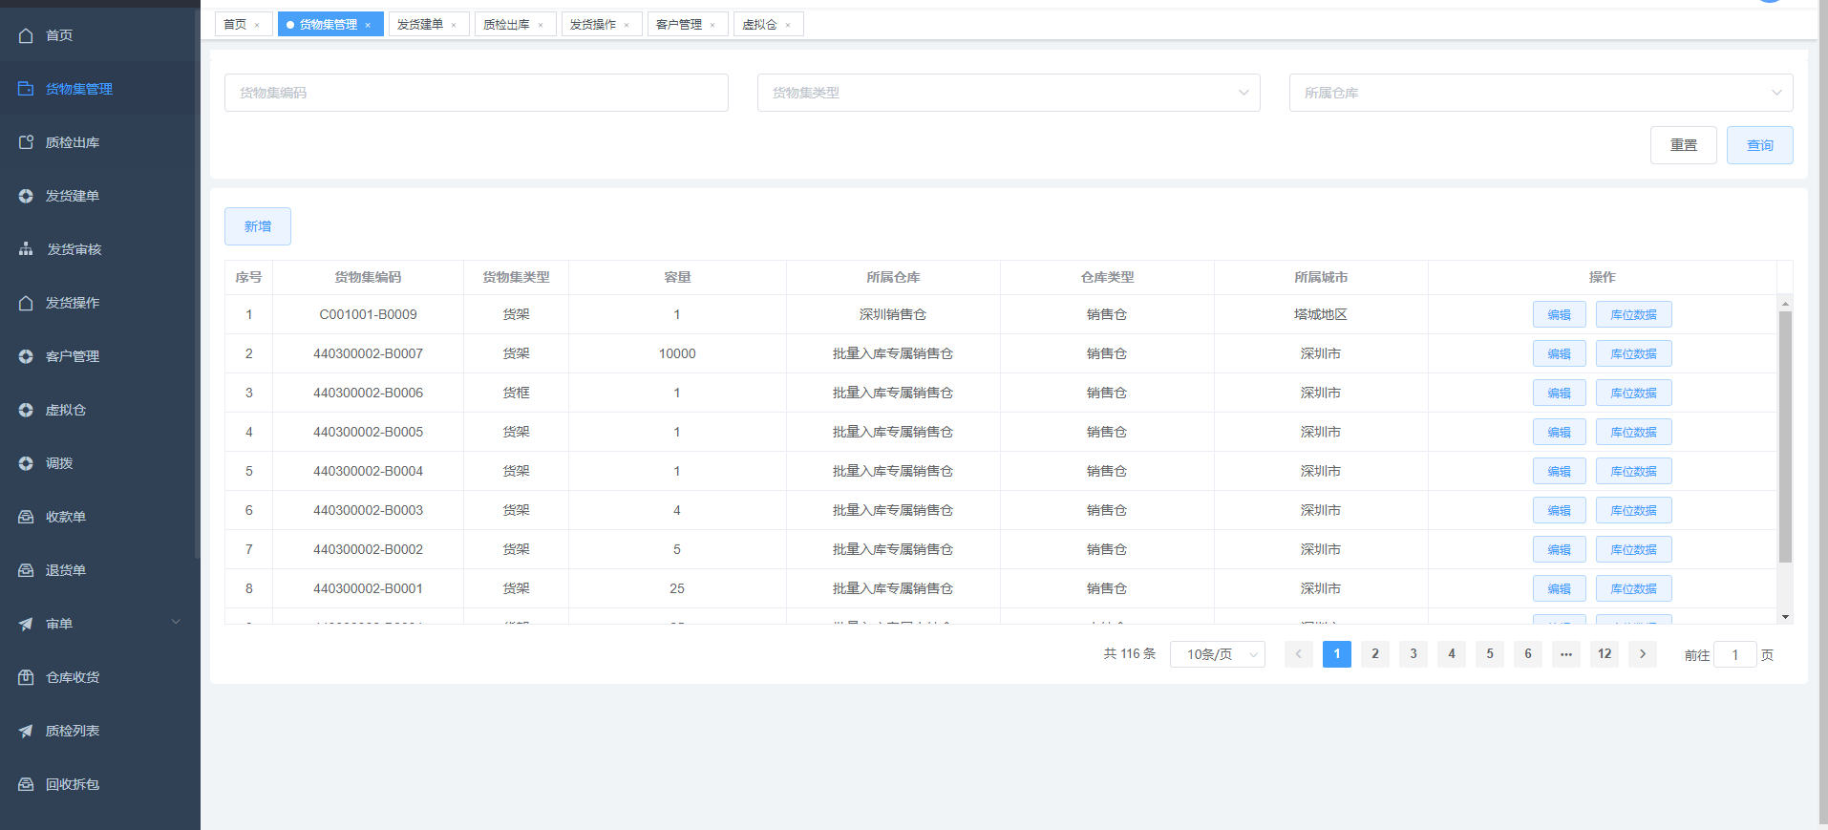The image size is (1828, 830).
Task: Click the 发货审核 hierarchy icon
Action: [26, 249]
